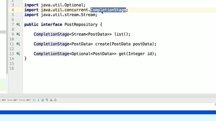Click the 'interface' keyword on line 7
This screenshot has height=121, width=216.
click(52, 25)
